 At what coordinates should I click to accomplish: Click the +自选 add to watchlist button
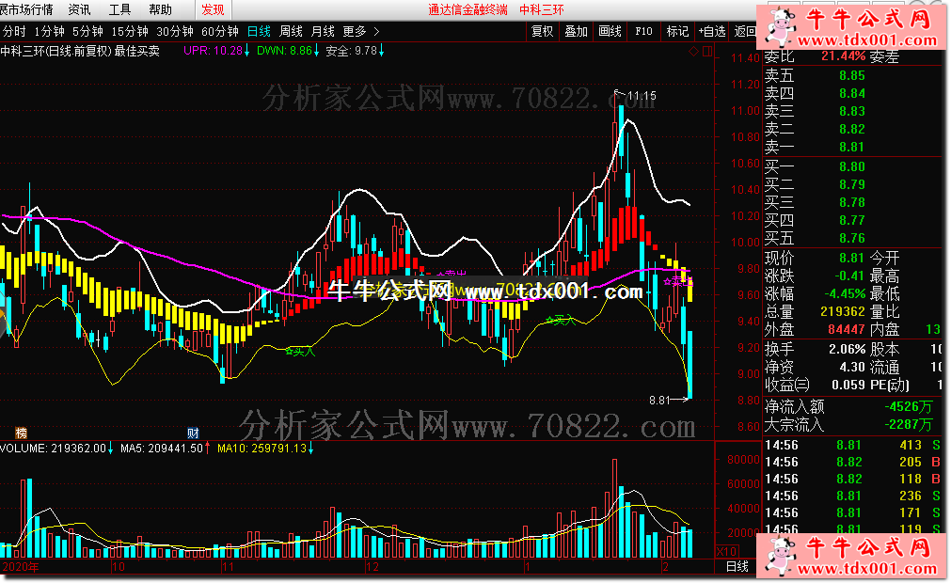[x=710, y=31]
